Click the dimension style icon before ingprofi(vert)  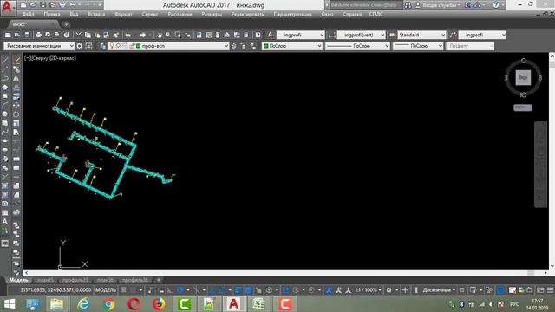pyautogui.click(x=331, y=35)
